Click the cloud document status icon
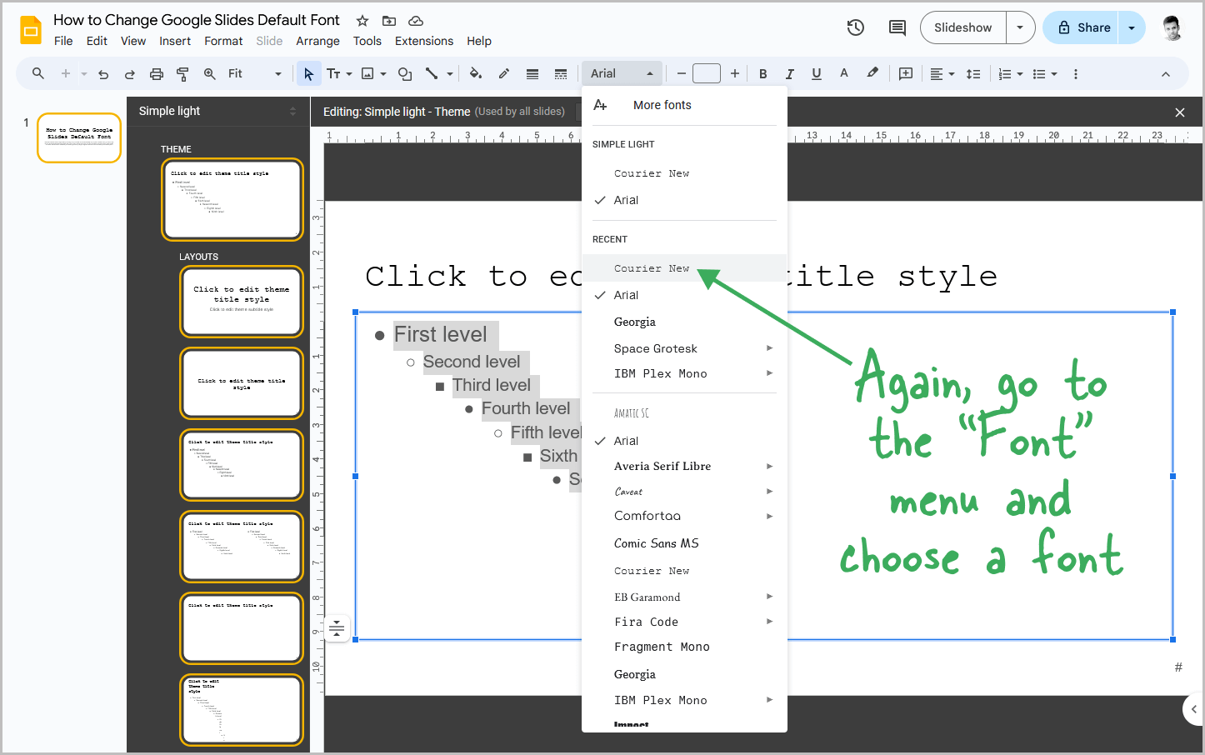The image size is (1205, 755). click(416, 20)
